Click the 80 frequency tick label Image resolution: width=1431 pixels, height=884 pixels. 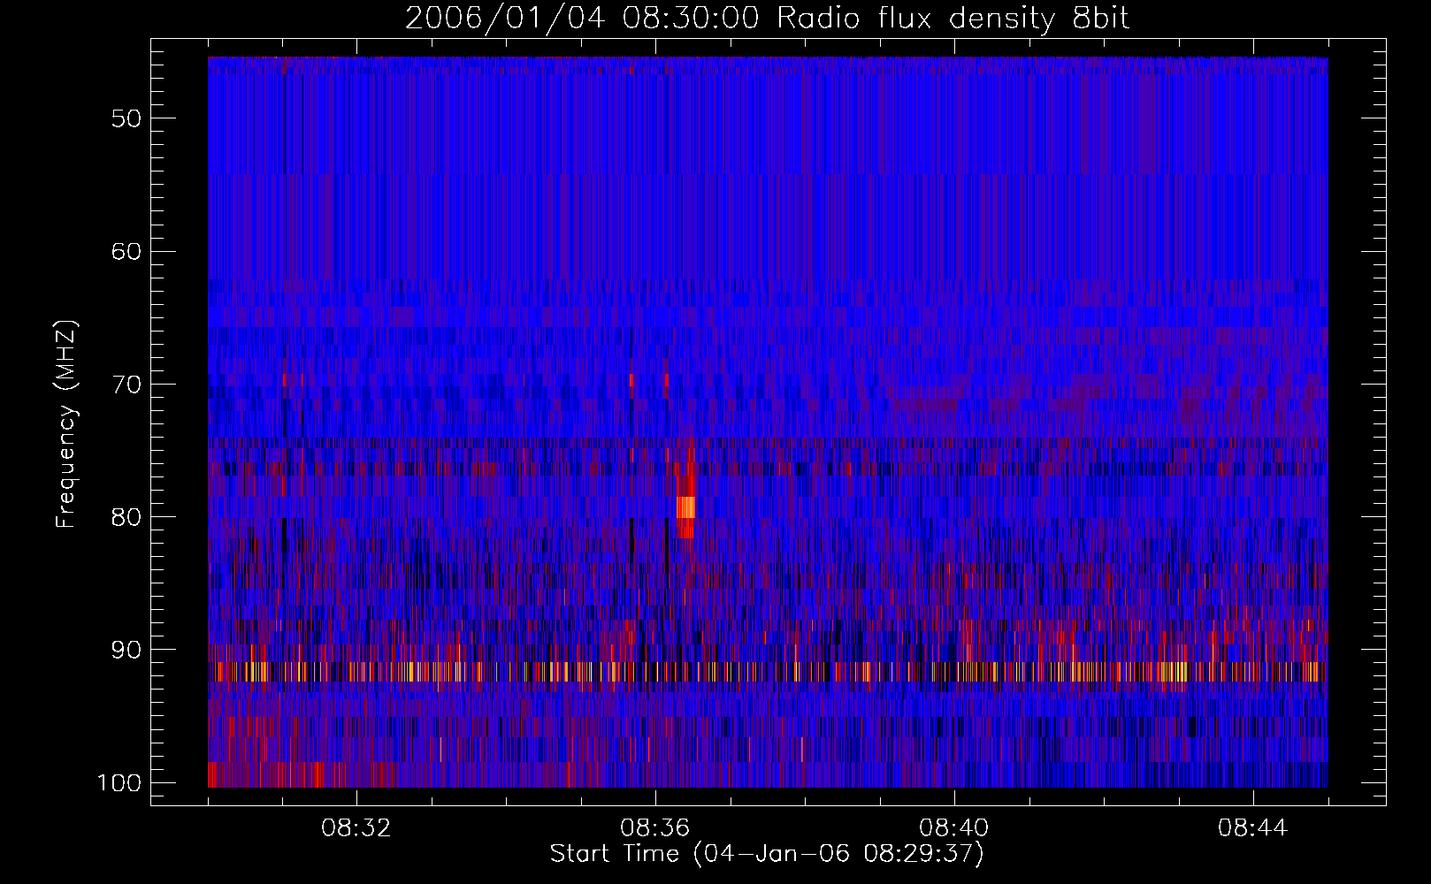click(126, 517)
